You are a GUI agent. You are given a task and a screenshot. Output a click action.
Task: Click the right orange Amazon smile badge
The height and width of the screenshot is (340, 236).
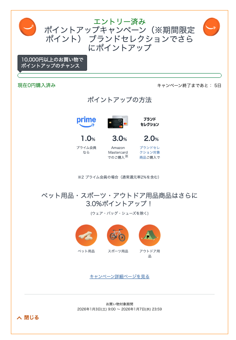pyautogui.click(x=212, y=26)
